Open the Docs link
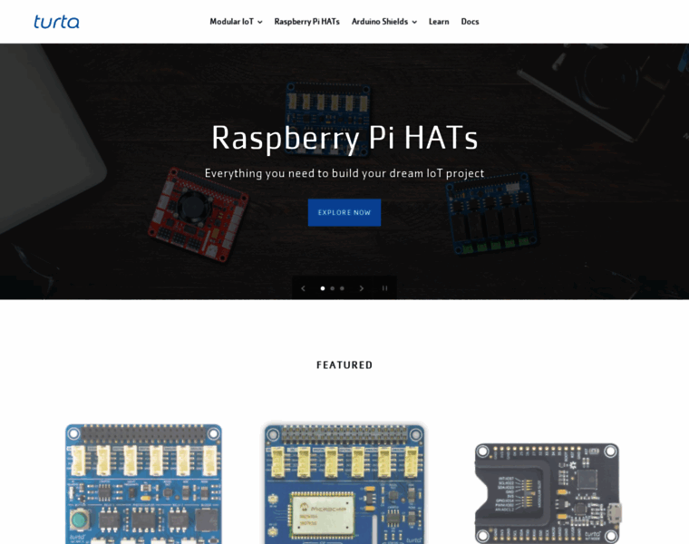This screenshot has height=544, width=689. [x=470, y=22]
